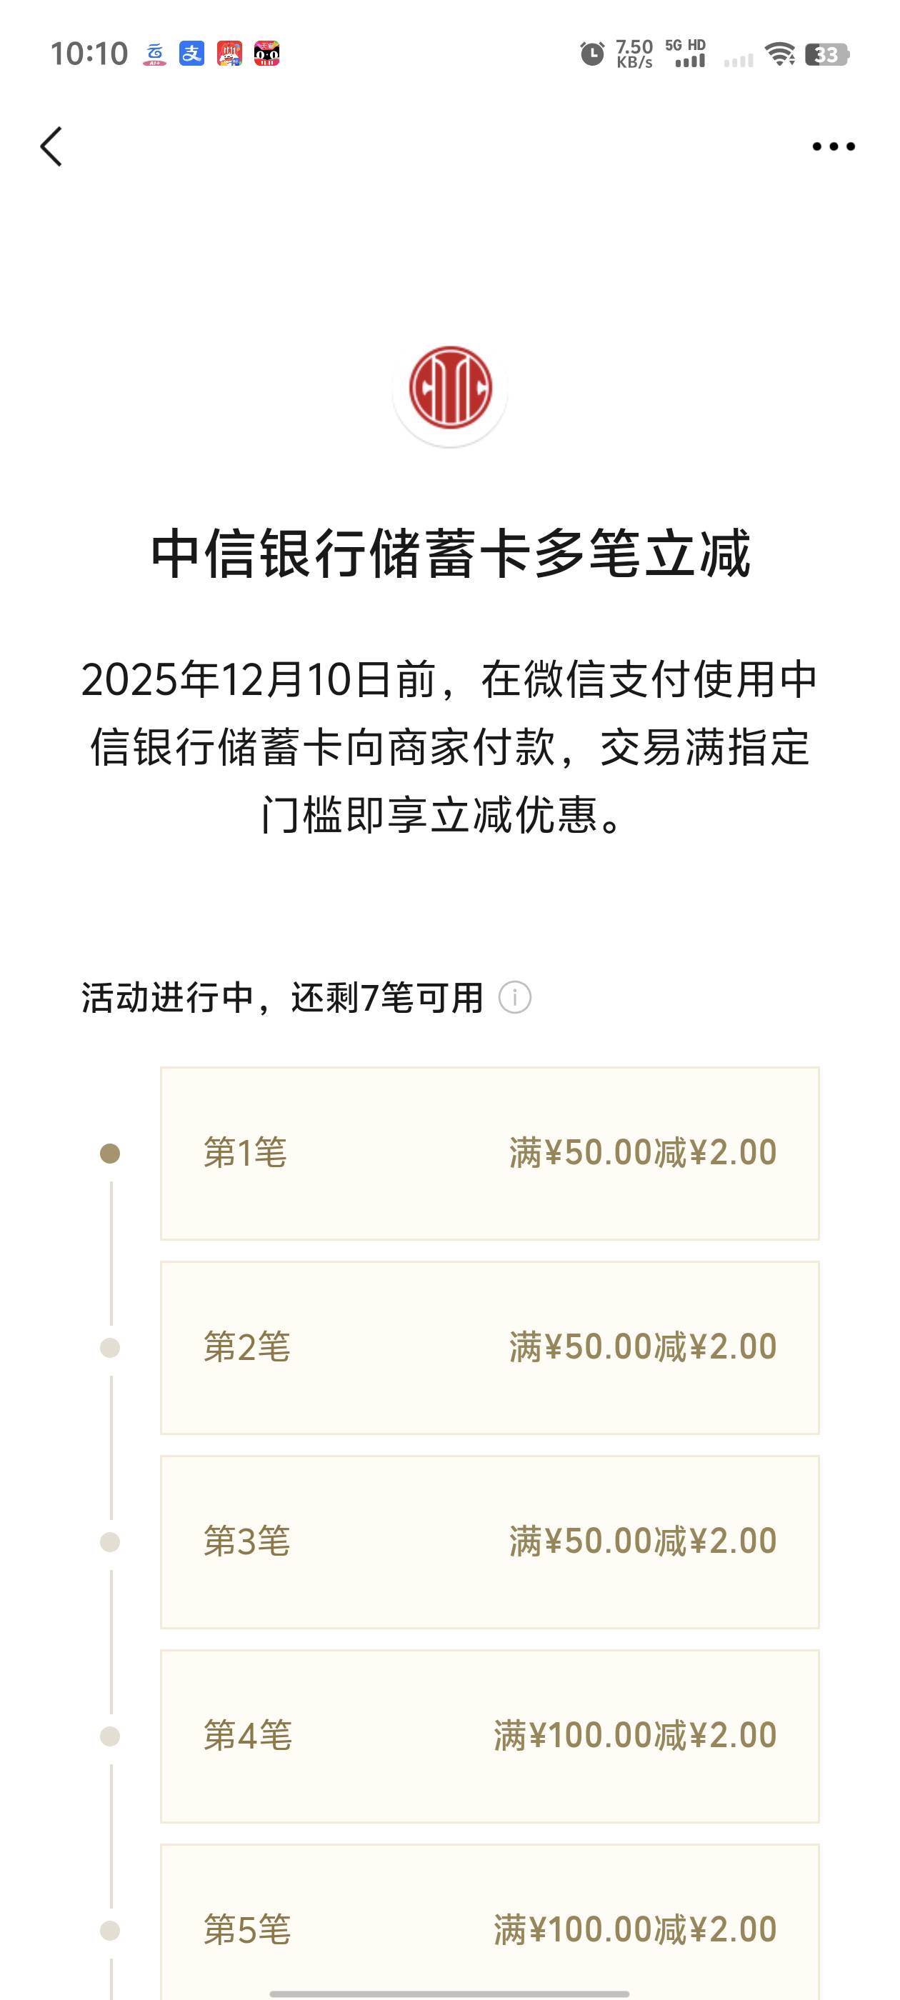Select the 第2笔 discount card
The height and width of the screenshot is (2000, 900).
pyautogui.click(x=489, y=1347)
